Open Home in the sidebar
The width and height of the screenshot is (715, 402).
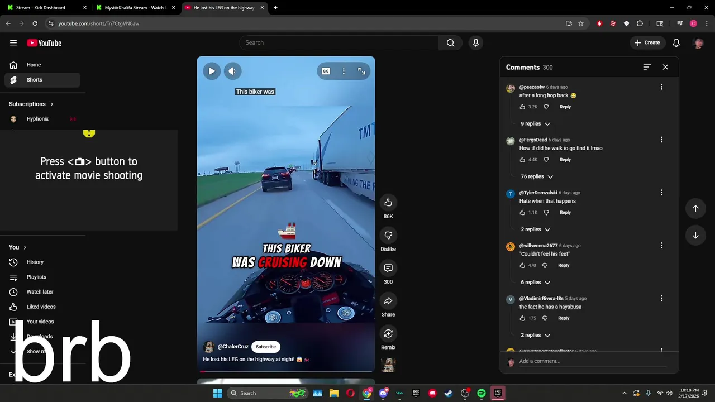42,65
